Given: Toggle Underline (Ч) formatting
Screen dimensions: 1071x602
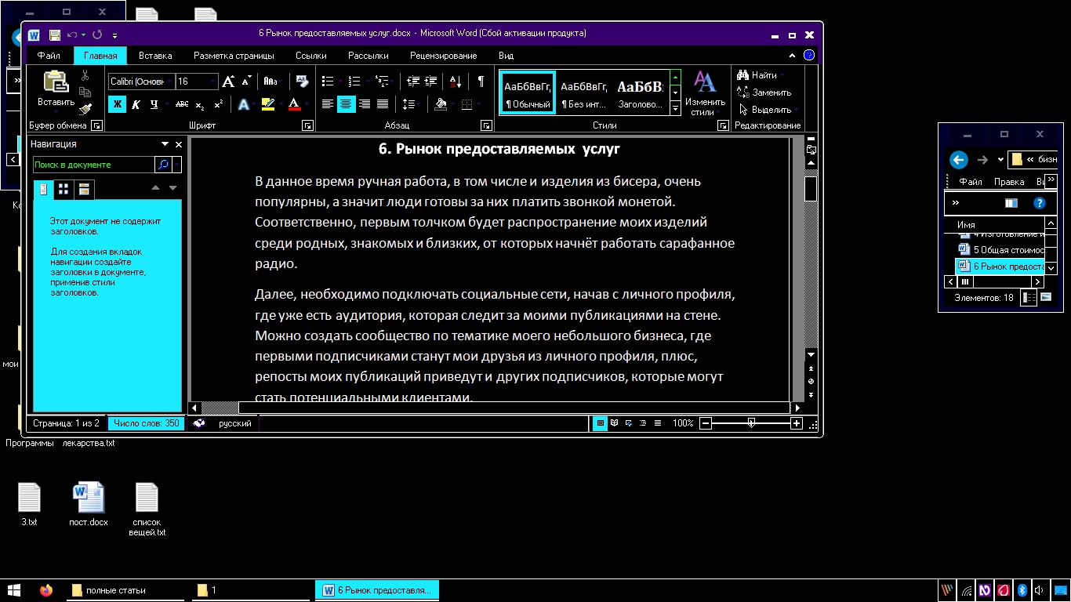Looking at the screenshot, I should [154, 104].
